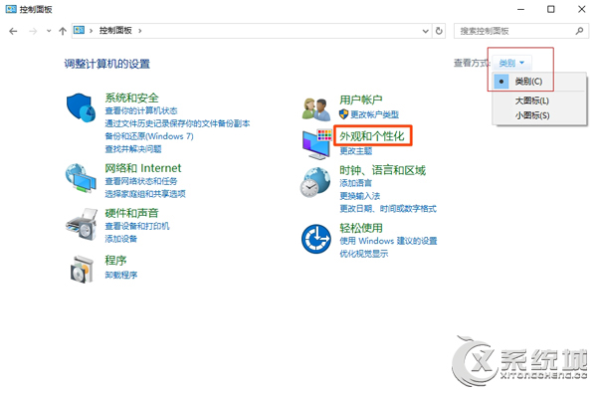Open the Ease of Access icon
The image size is (597, 395).
point(316,239)
